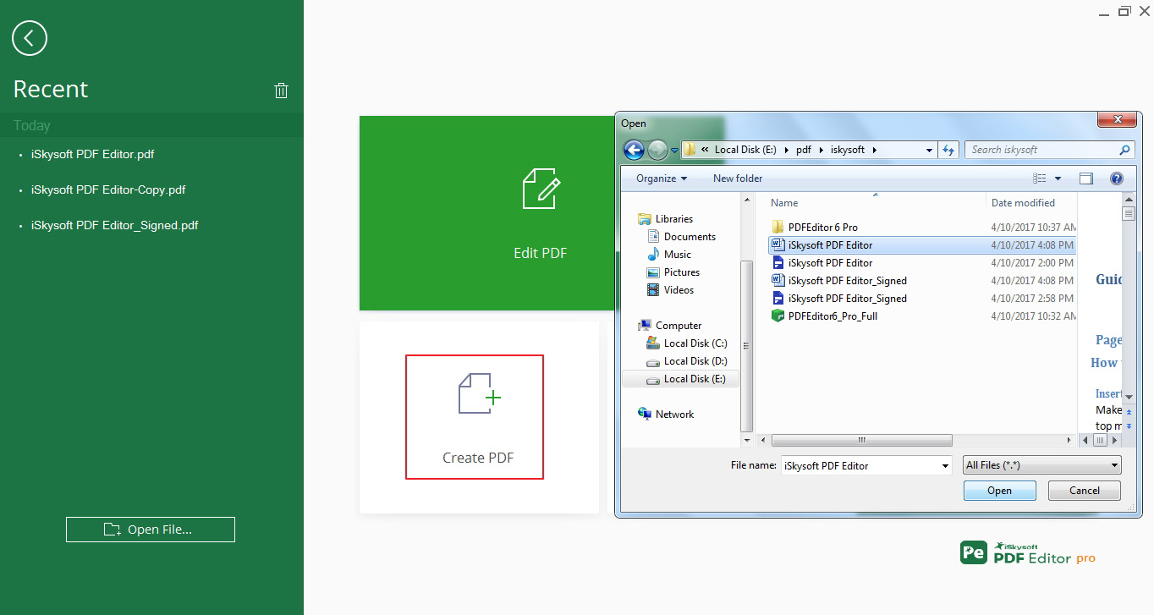Viewport: 1154px width, 615px height.
Task: Click the green PDFEditor6_Pro_Full file icon
Action: (x=778, y=316)
